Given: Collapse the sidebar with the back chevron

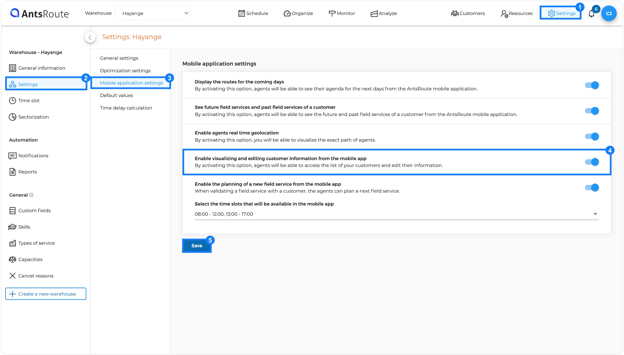Looking at the screenshot, I should point(90,37).
